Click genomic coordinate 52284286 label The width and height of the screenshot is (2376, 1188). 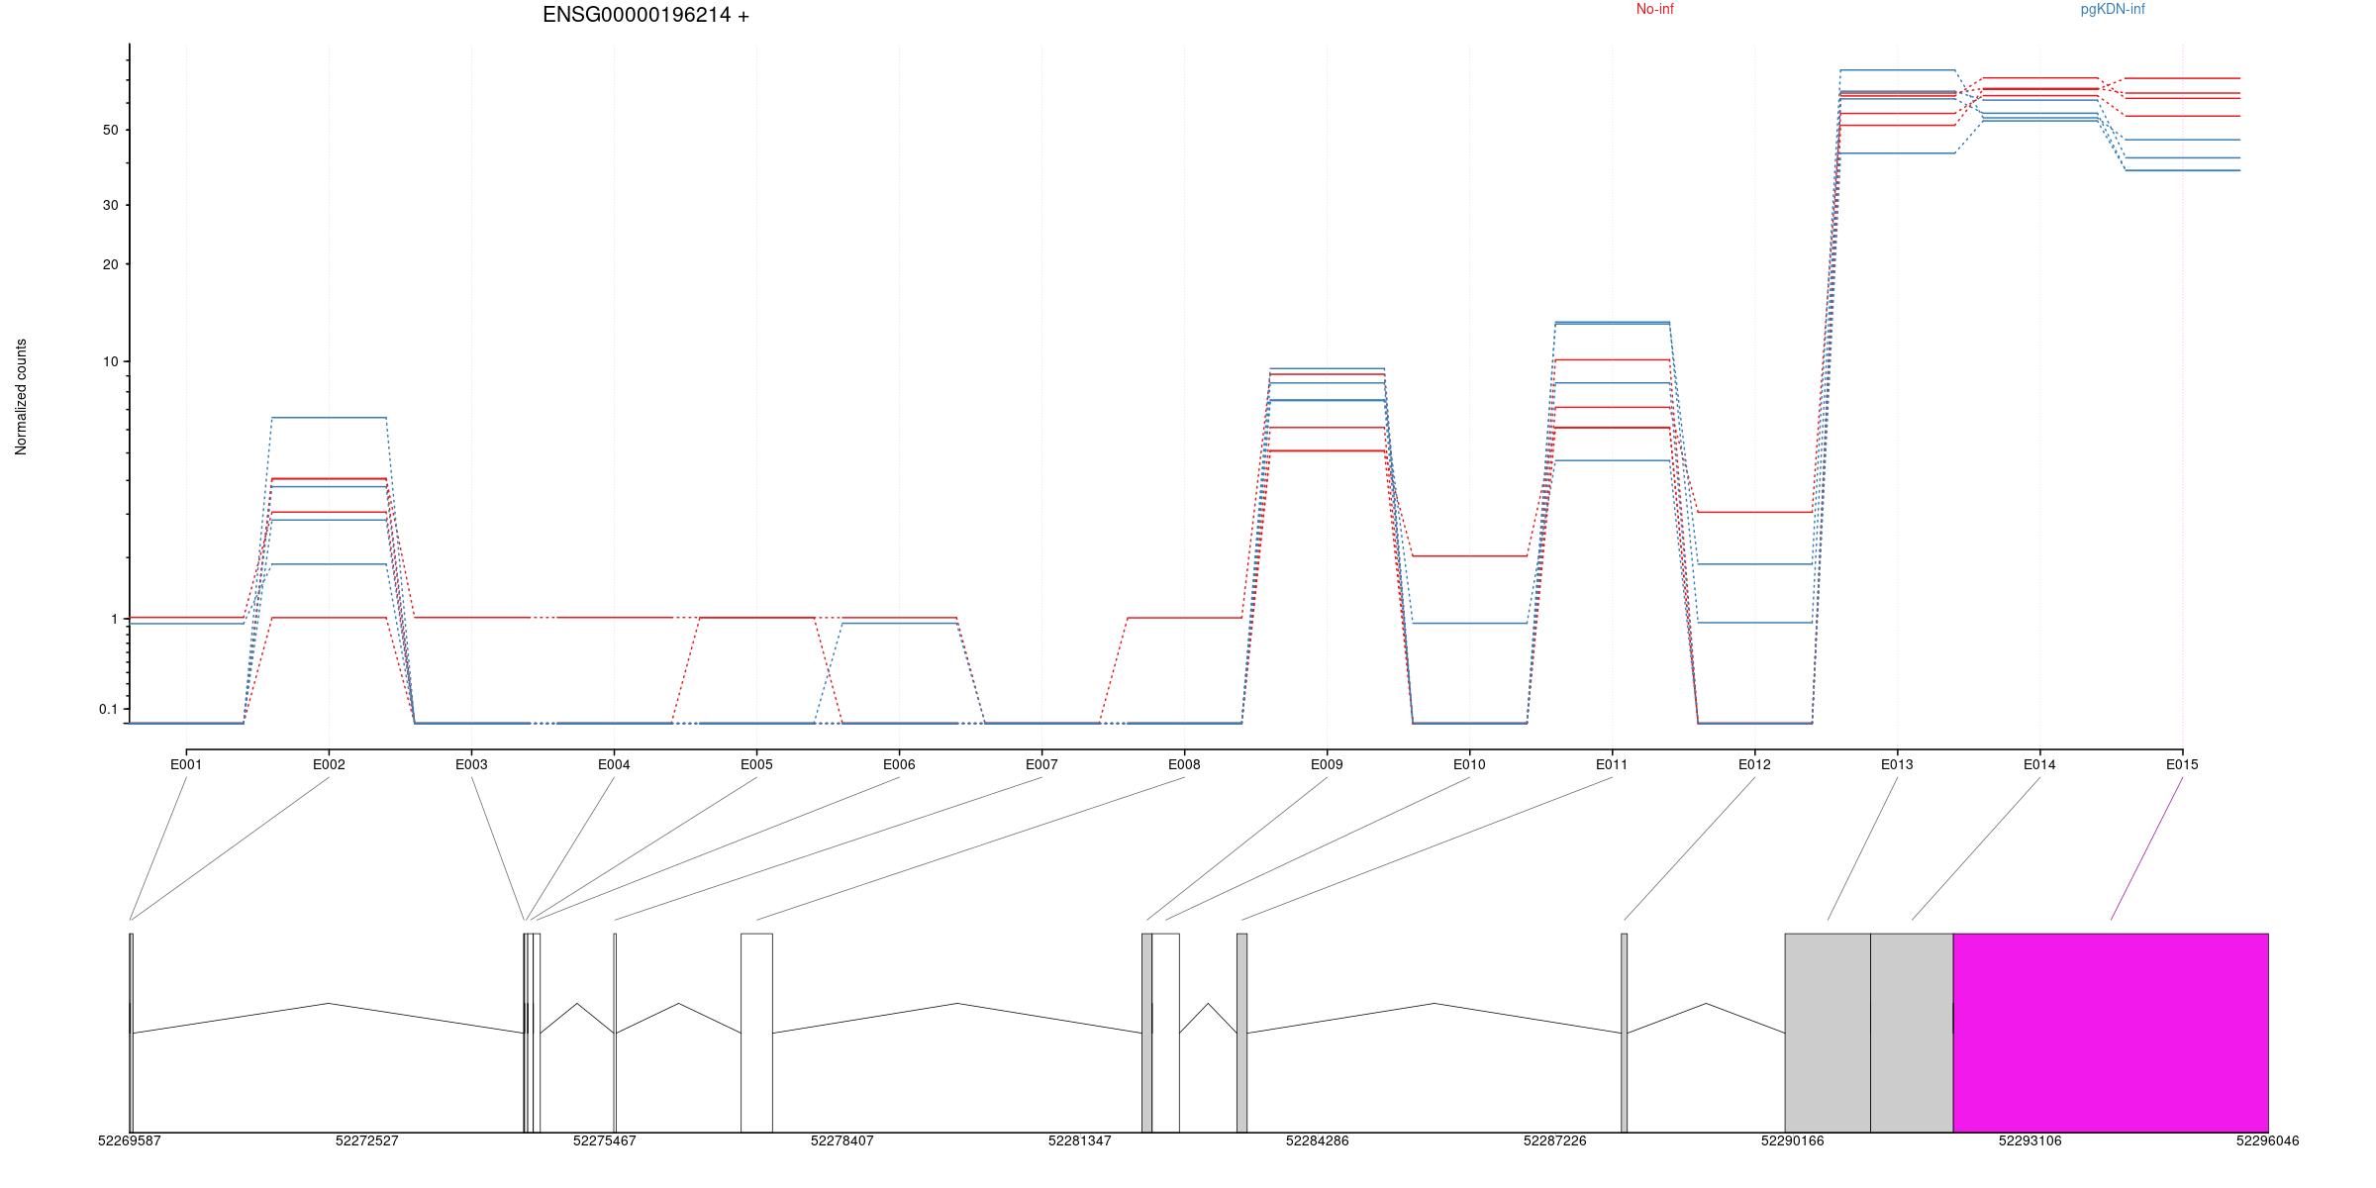tap(1317, 1140)
